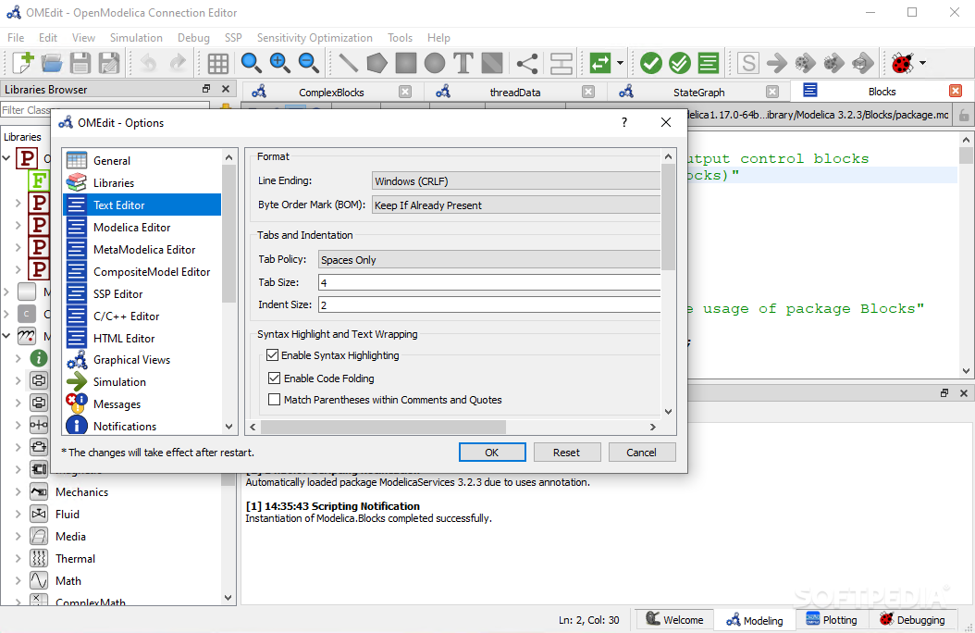The height and width of the screenshot is (633, 975).
Task: Open a model file with folder icon
Action: [52, 63]
